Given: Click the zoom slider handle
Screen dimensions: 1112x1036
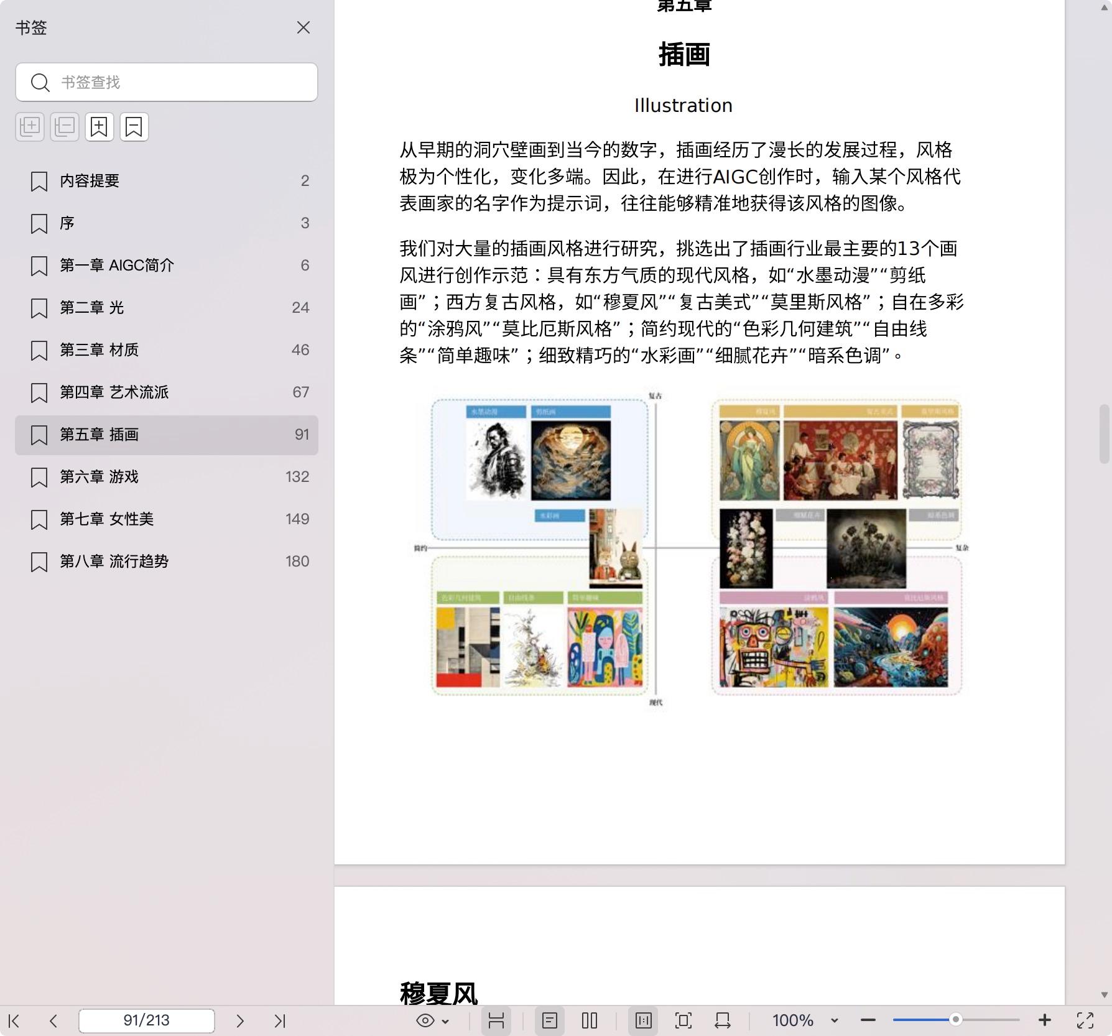Looking at the screenshot, I should coord(956,1019).
